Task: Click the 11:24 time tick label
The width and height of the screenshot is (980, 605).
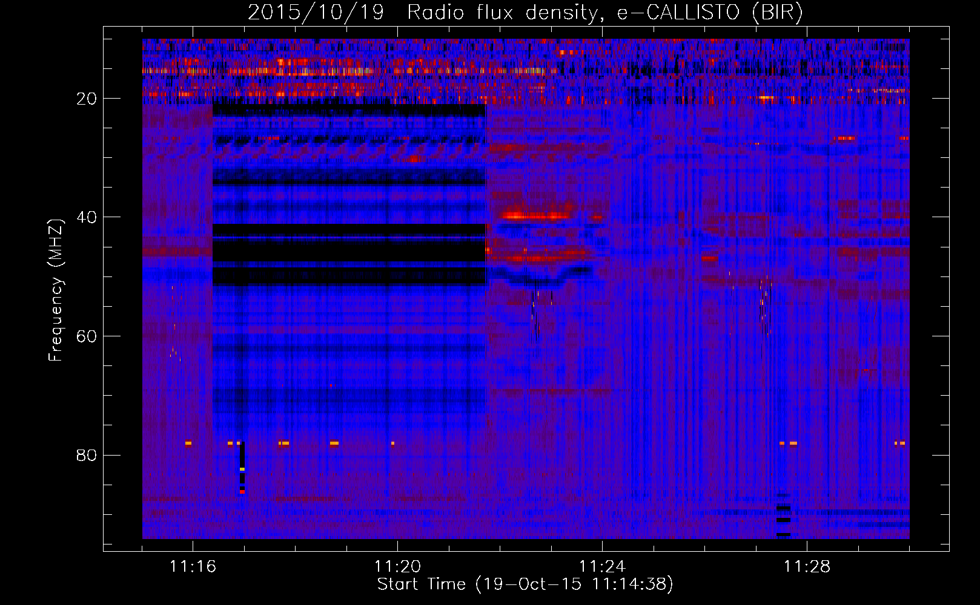Action: 602,567
